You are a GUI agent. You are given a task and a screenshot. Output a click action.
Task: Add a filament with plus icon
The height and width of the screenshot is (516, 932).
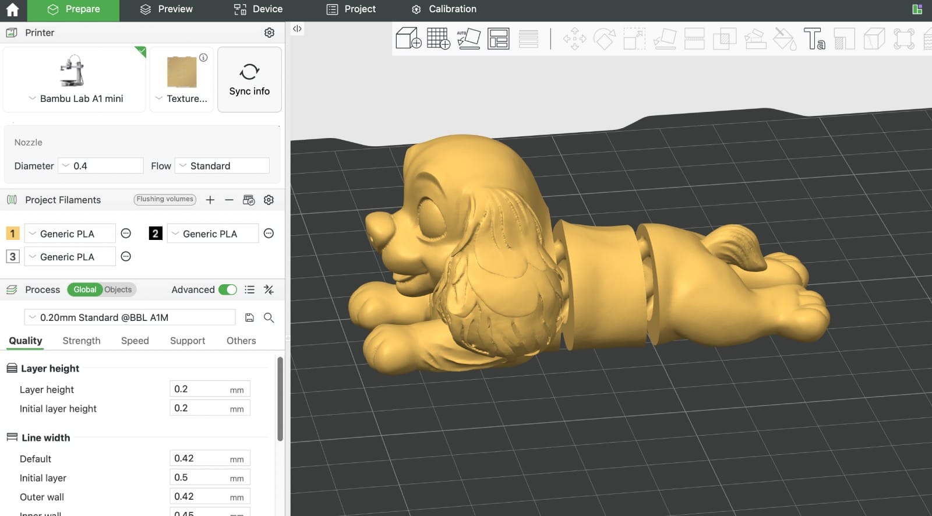[210, 200]
